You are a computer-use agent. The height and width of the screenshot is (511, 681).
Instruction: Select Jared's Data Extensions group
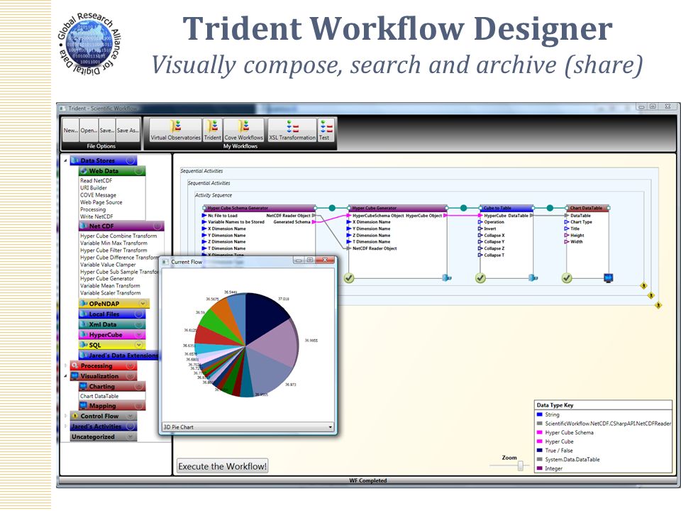click(119, 356)
